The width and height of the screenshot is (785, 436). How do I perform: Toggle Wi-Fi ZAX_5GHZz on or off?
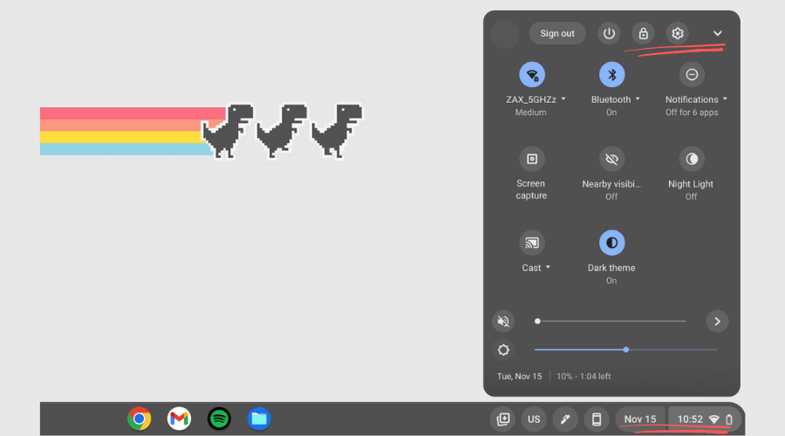[532, 75]
